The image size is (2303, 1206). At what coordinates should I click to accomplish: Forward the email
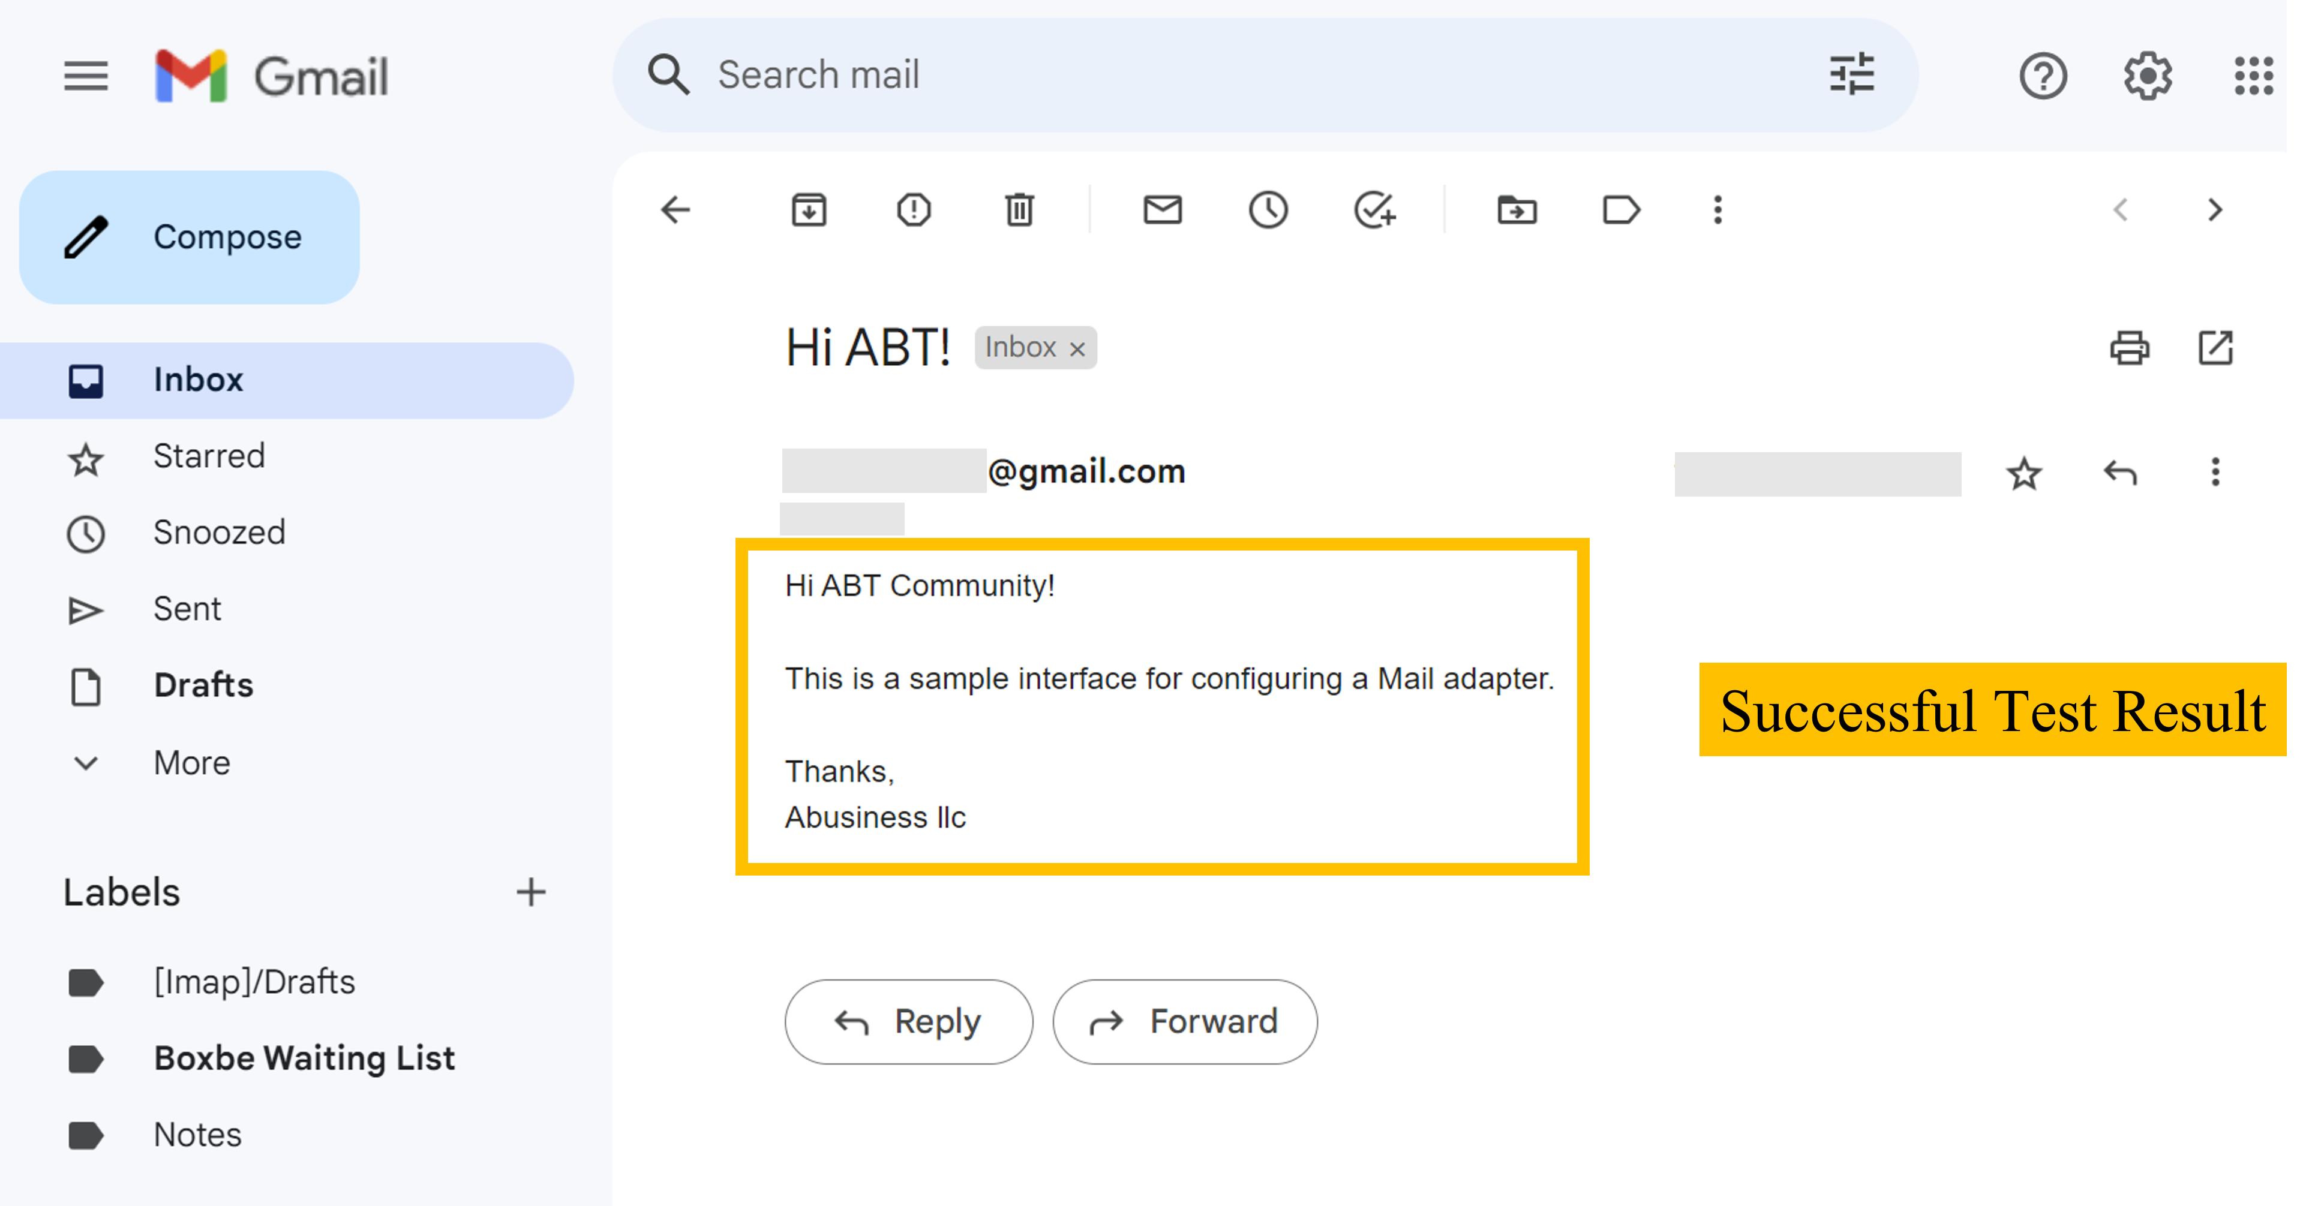click(1185, 1021)
